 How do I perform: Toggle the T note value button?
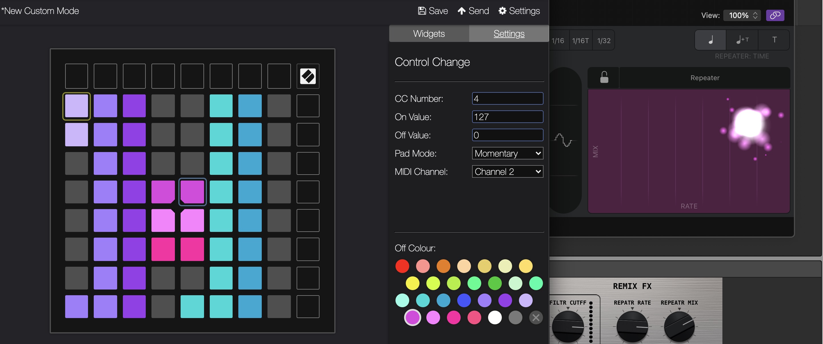[774, 40]
